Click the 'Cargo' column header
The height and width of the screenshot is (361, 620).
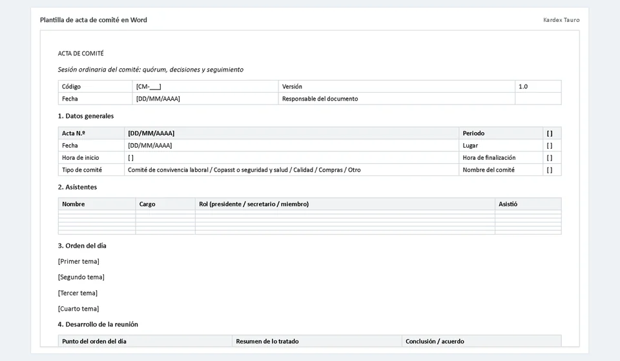(x=165, y=204)
